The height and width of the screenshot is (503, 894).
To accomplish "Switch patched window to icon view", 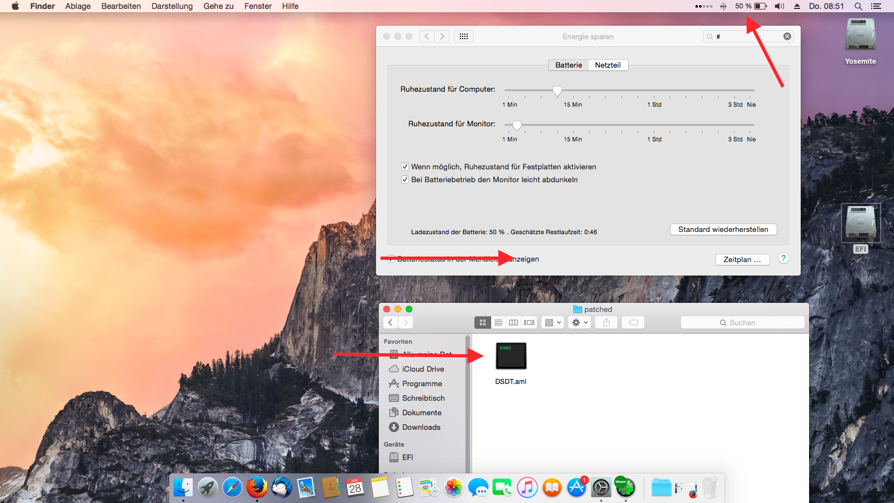I will (483, 322).
